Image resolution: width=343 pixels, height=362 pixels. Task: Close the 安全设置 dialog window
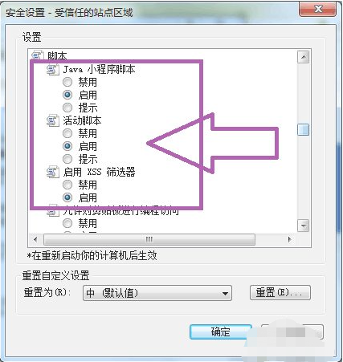[317, 10]
